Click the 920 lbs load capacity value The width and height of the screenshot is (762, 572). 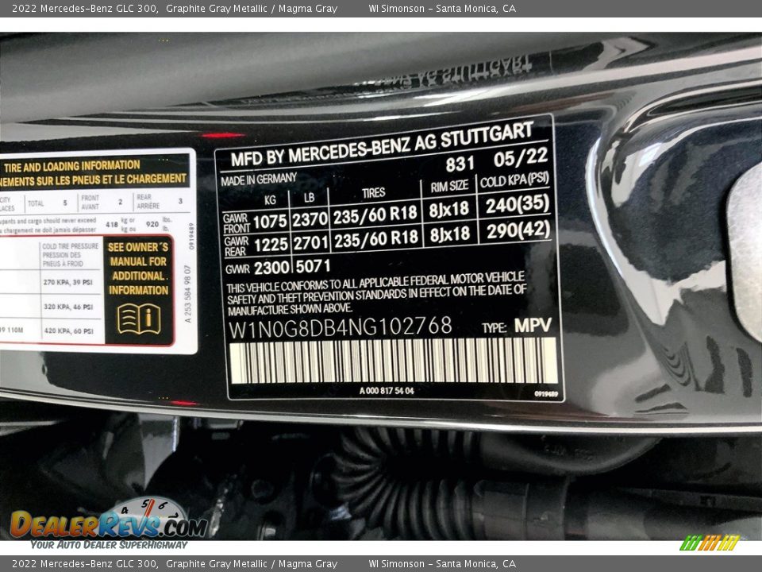(152, 224)
